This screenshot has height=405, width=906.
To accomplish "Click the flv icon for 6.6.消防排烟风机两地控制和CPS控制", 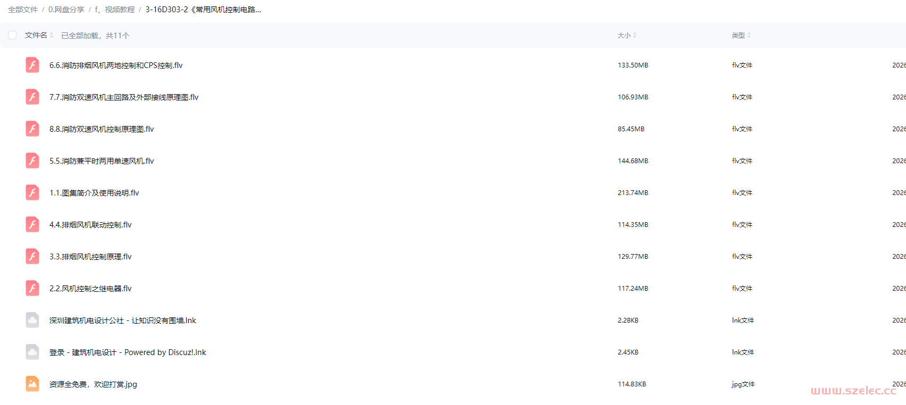I will click(32, 65).
